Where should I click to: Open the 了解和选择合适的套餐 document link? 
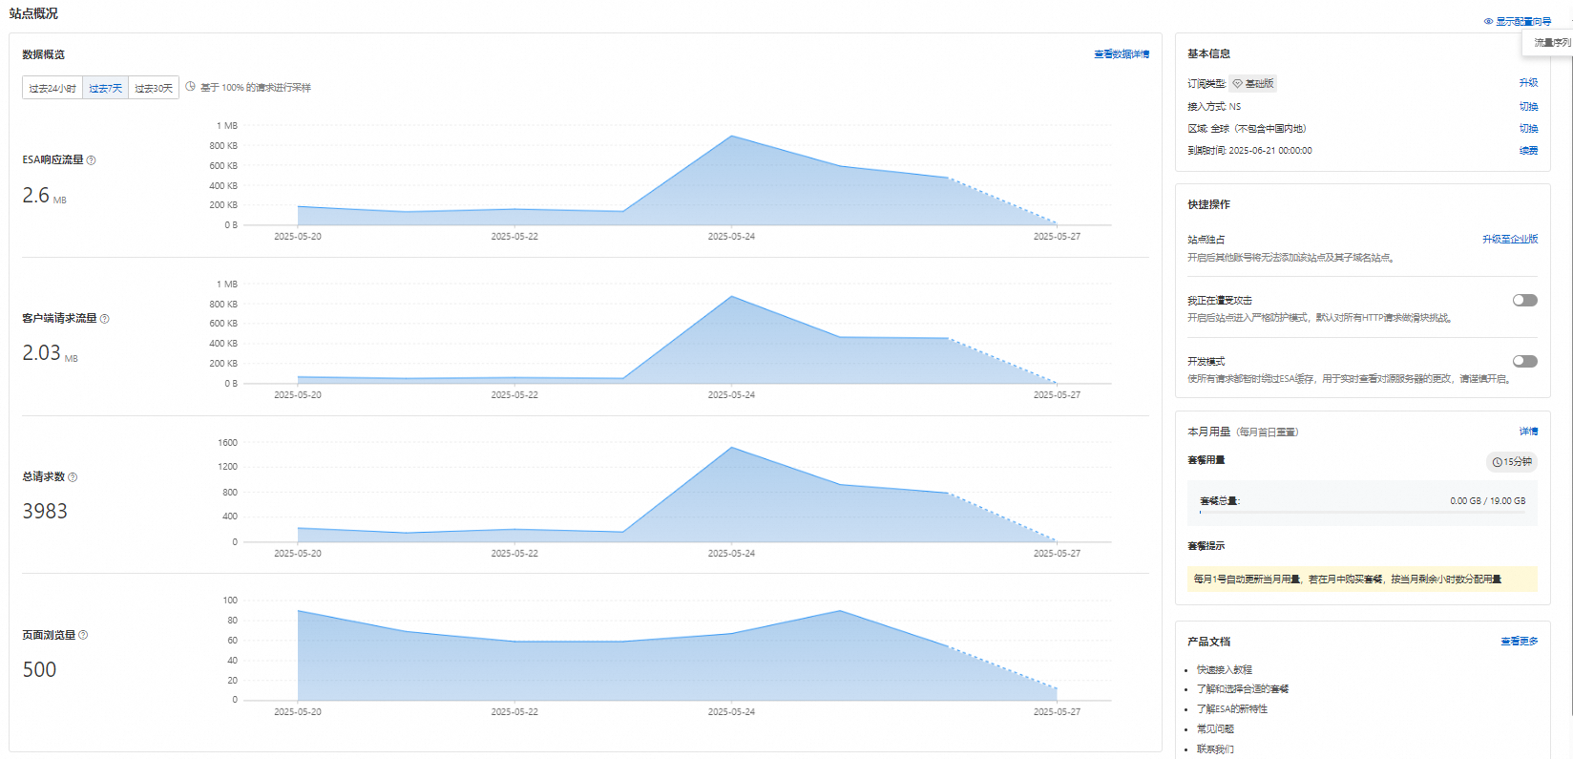click(1243, 689)
